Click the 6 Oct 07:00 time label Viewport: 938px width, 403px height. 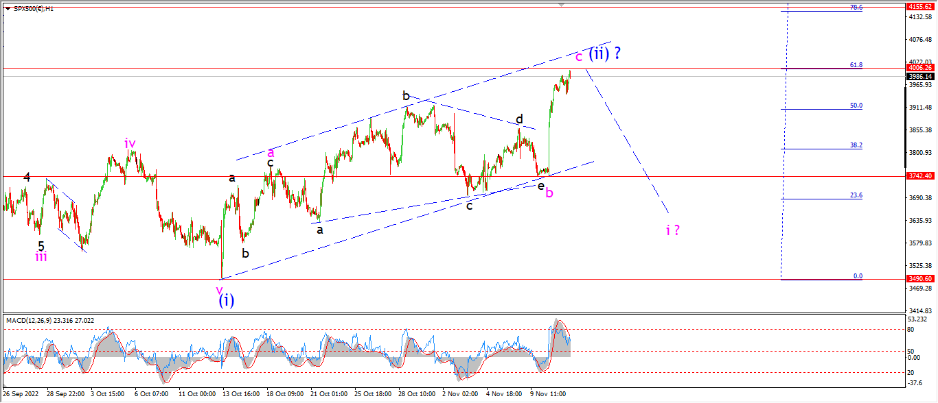coord(151,394)
